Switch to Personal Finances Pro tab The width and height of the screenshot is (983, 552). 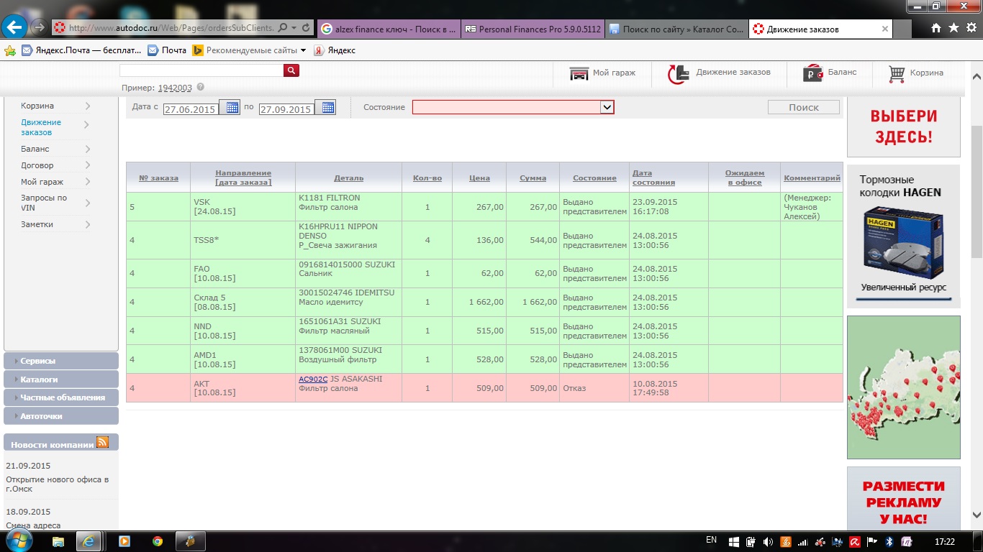pyautogui.click(x=532, y=29)
